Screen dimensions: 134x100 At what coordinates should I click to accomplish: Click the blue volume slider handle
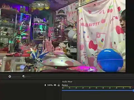pos(133,91)
